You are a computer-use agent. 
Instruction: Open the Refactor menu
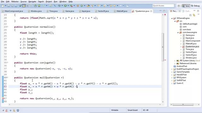(x=15, y=2)
